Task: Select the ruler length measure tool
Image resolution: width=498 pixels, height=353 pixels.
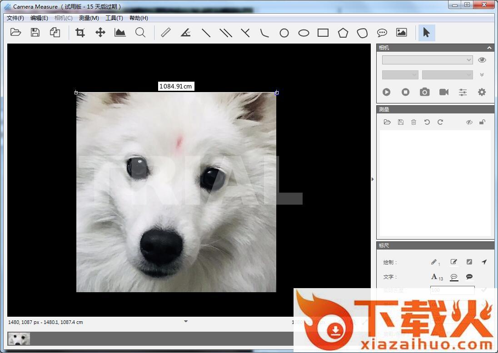Action: coord(165,33)
